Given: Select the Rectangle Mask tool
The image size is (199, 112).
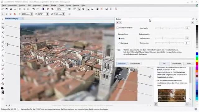Looking at the screenshot, I should point(3,28).
